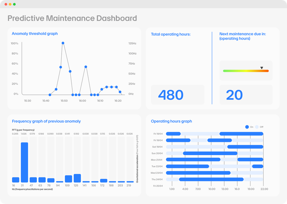Toggle the "On" legend item

[249, 127]
